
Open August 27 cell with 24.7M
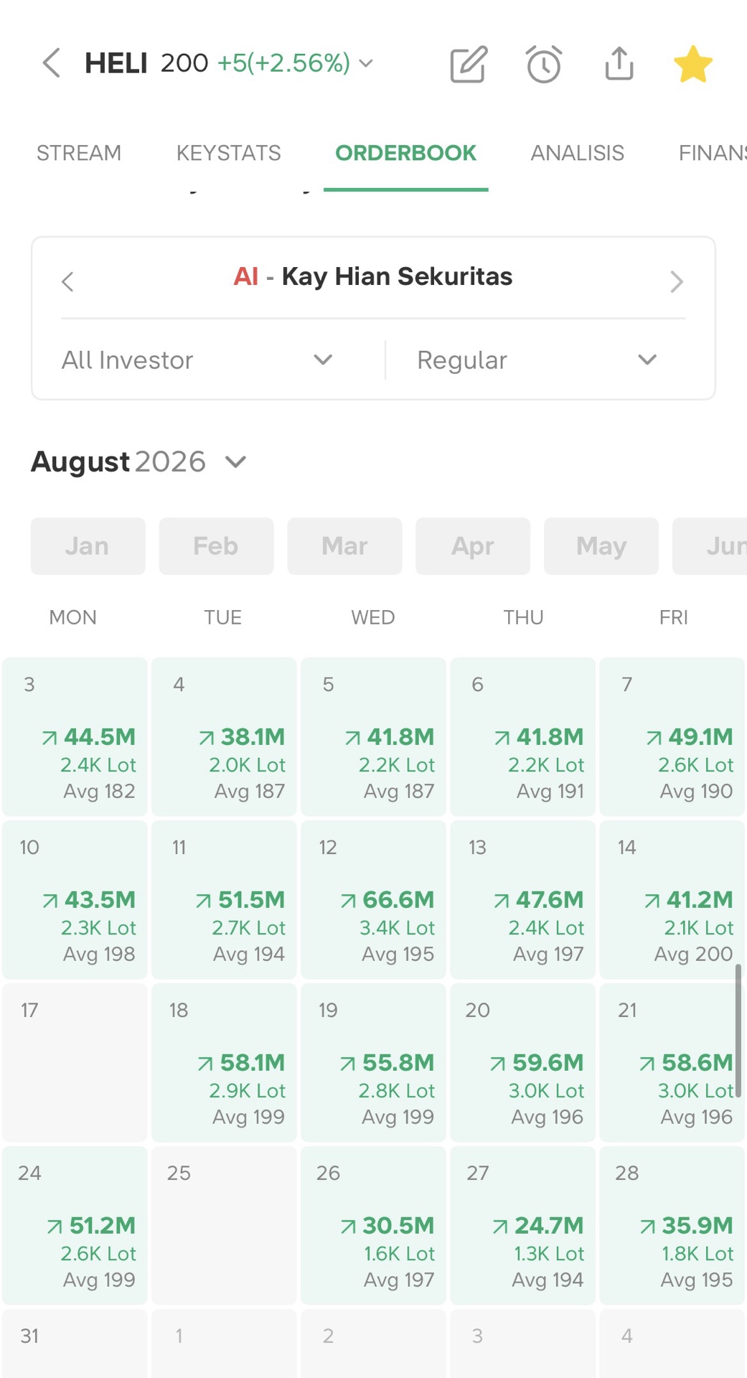coord(522,1225)
